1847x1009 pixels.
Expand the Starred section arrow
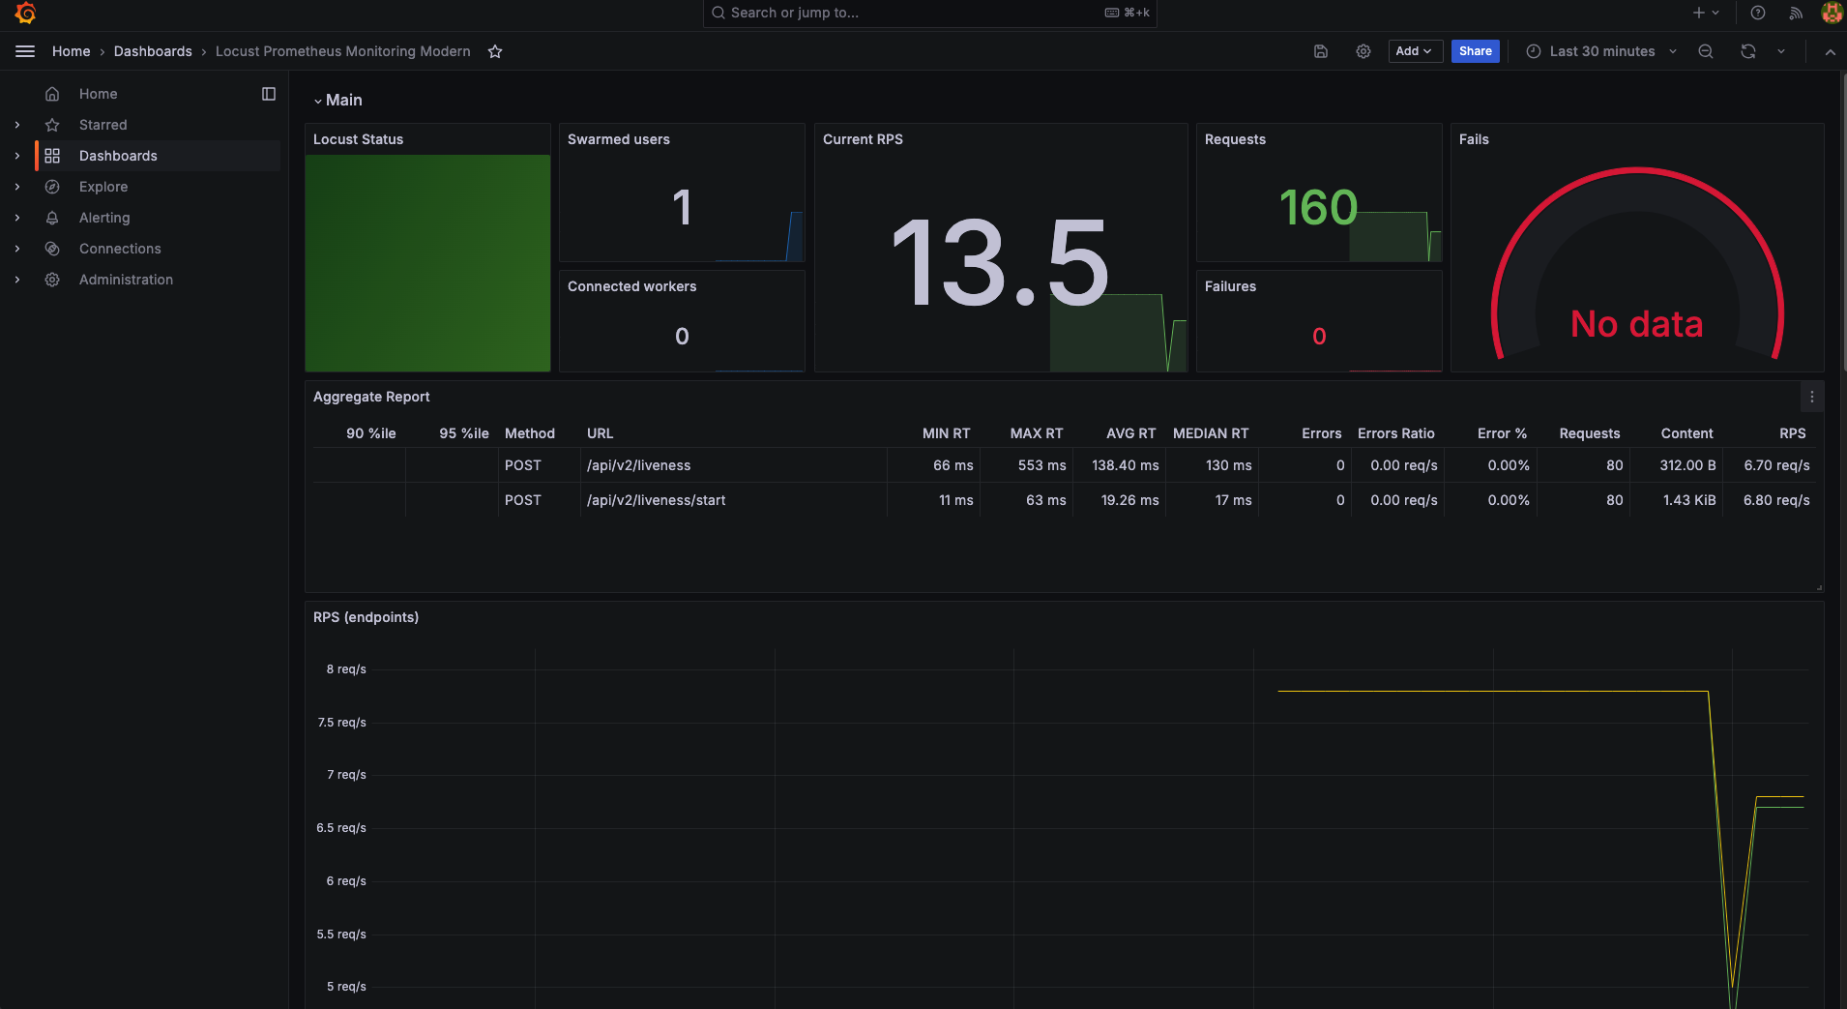(x=17, y=125)
